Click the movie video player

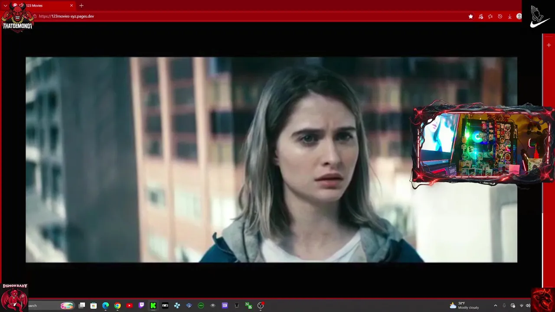point(271,159)
